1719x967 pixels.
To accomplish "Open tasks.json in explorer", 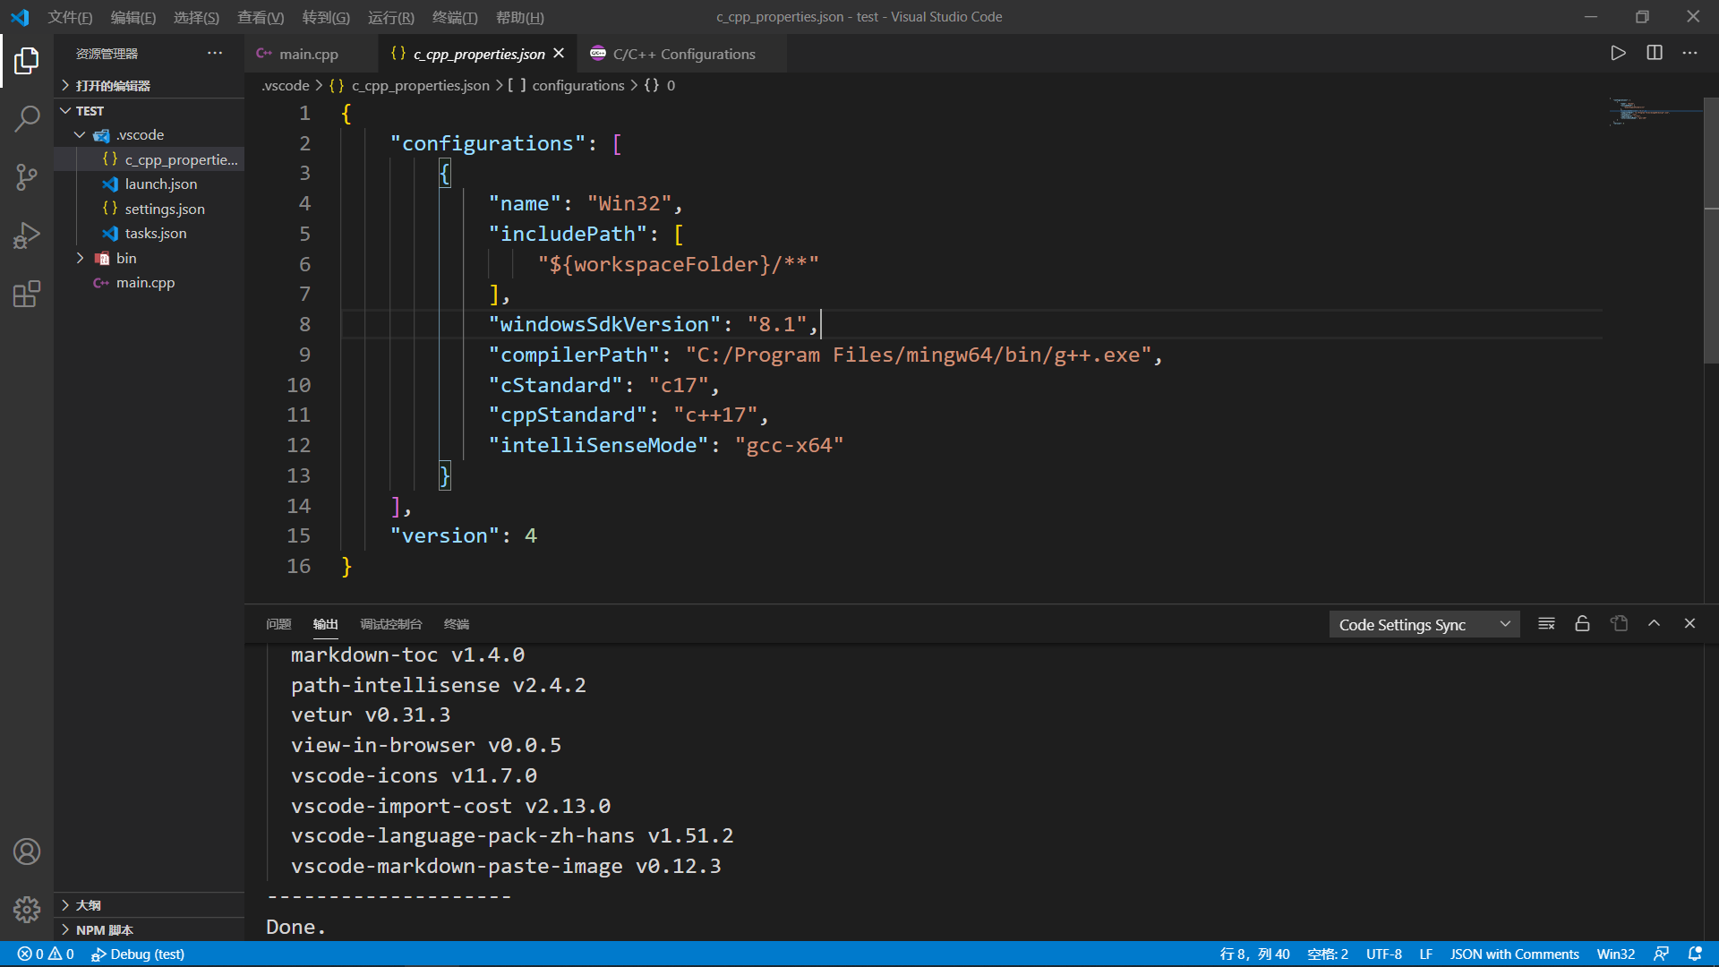I will [150, 234].
